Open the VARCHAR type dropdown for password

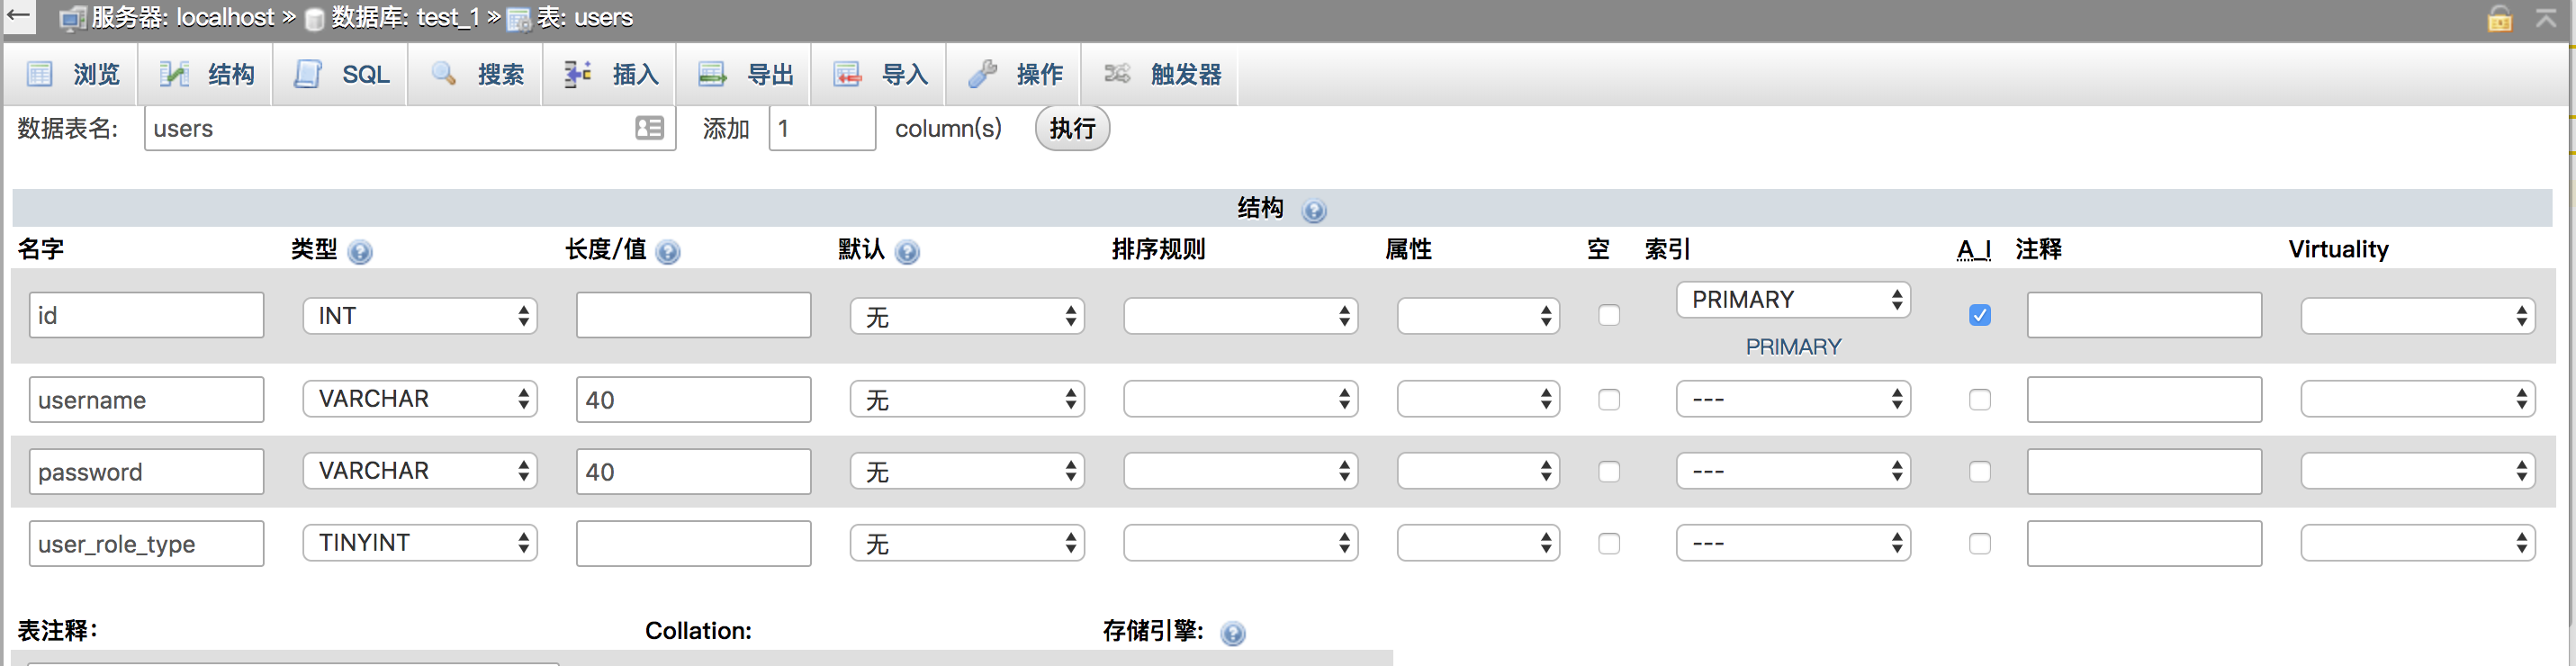(x=420, y=471)
